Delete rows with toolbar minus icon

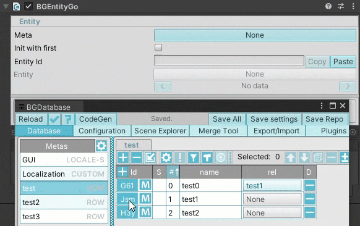pyautogui.click(x=137, y=157)
